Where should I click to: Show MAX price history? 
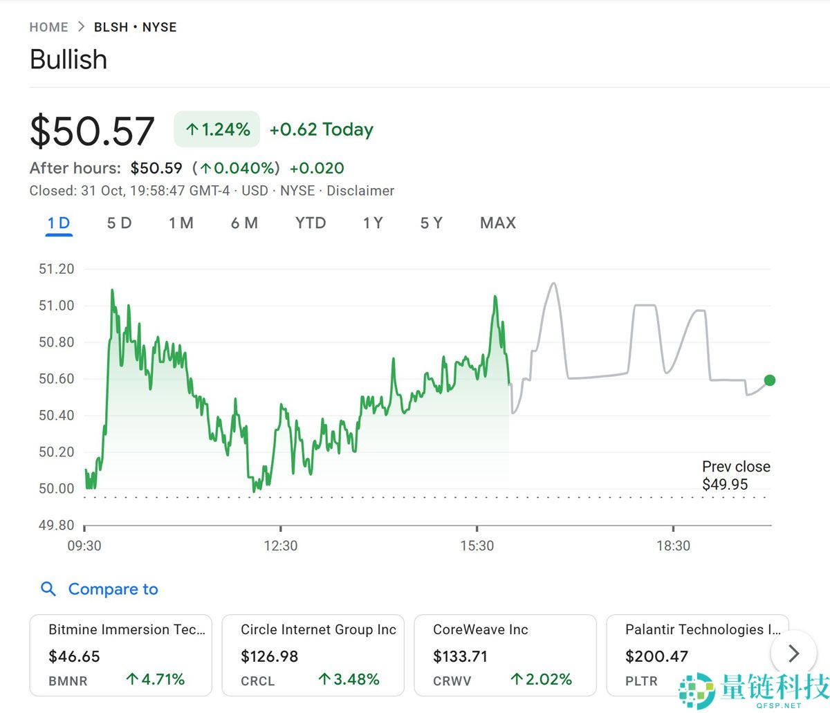[x=498, y=223]
